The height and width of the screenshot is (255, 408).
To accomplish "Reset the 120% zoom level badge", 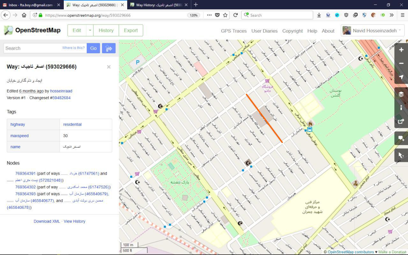I will click(x=193, y=15).
